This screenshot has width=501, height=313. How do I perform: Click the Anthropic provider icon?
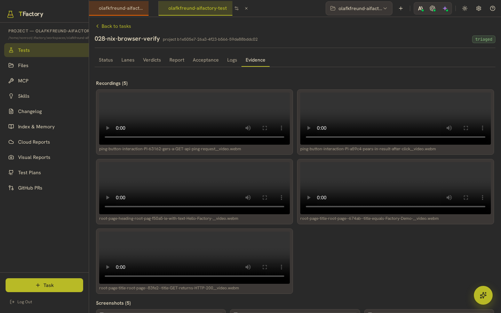coord(421,8)
